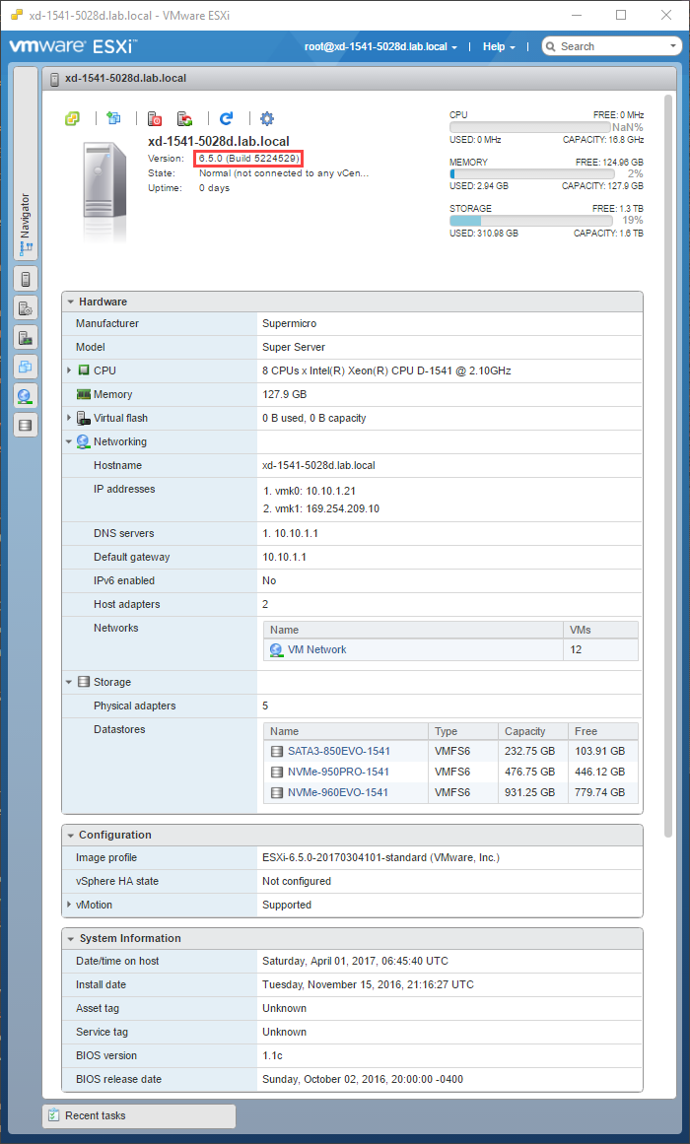The width and height of the screenshot is (690, 1144).
Task: Click the host icon in the title bar
Action: pyautogui.click(x=55, y=79)
